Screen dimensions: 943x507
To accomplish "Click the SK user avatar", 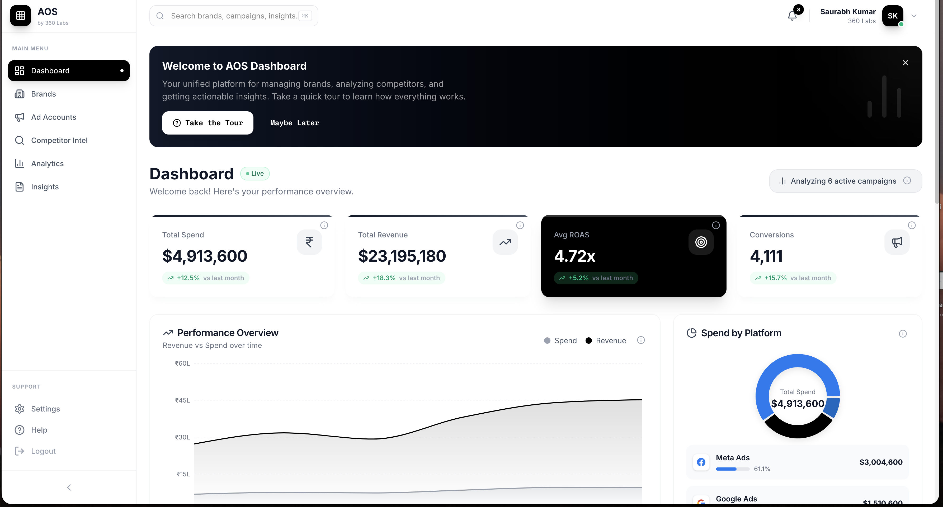I will [893, 16].
